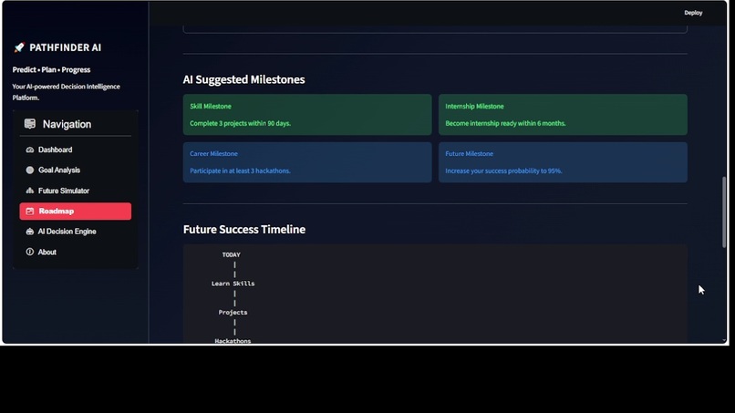Select the Roadmap menu item
Image resolution: width=735 pixels, height=413 pixels.
(76, 212)
